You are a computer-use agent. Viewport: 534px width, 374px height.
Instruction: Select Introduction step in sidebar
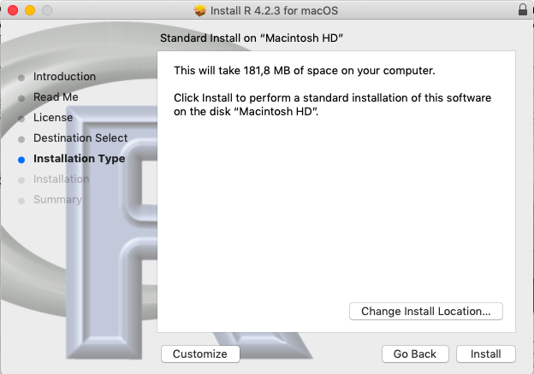point(64,77)
